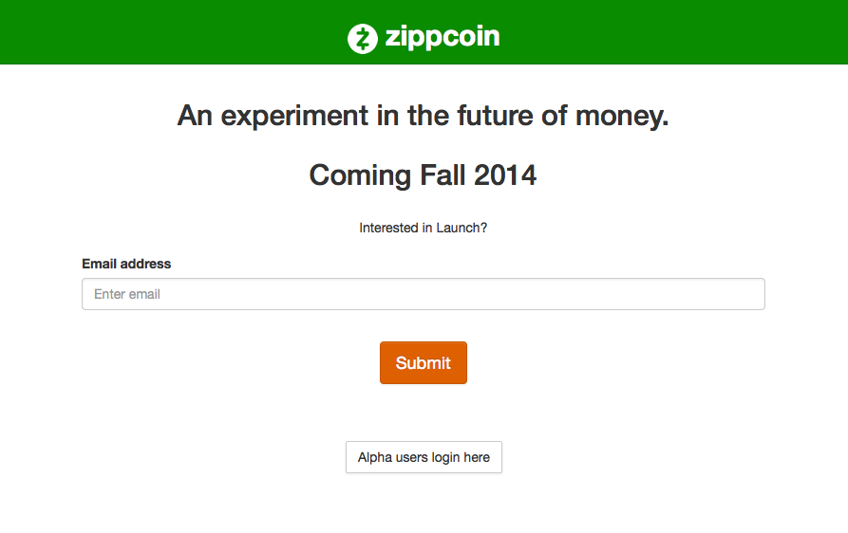Select the headline about future of money
848x533 pixels.
click(x=424, y=116)
